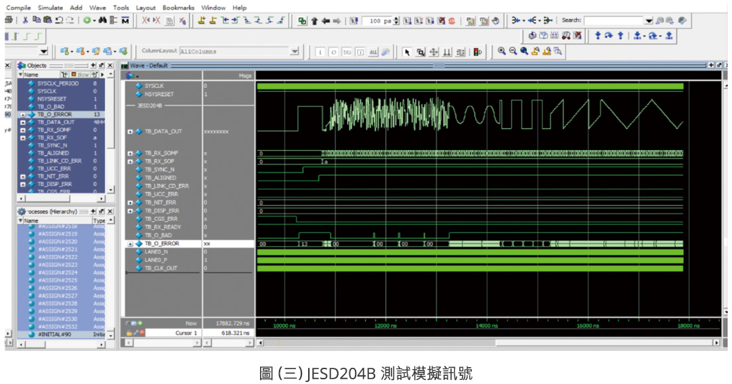This screenshot has height=384, width=732.
Task: Open the ColumnLayout AllColumns dropdown
Action: point(295,51)
